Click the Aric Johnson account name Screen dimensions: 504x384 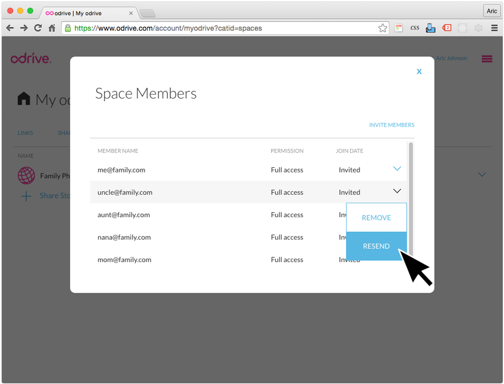(451, 58)
